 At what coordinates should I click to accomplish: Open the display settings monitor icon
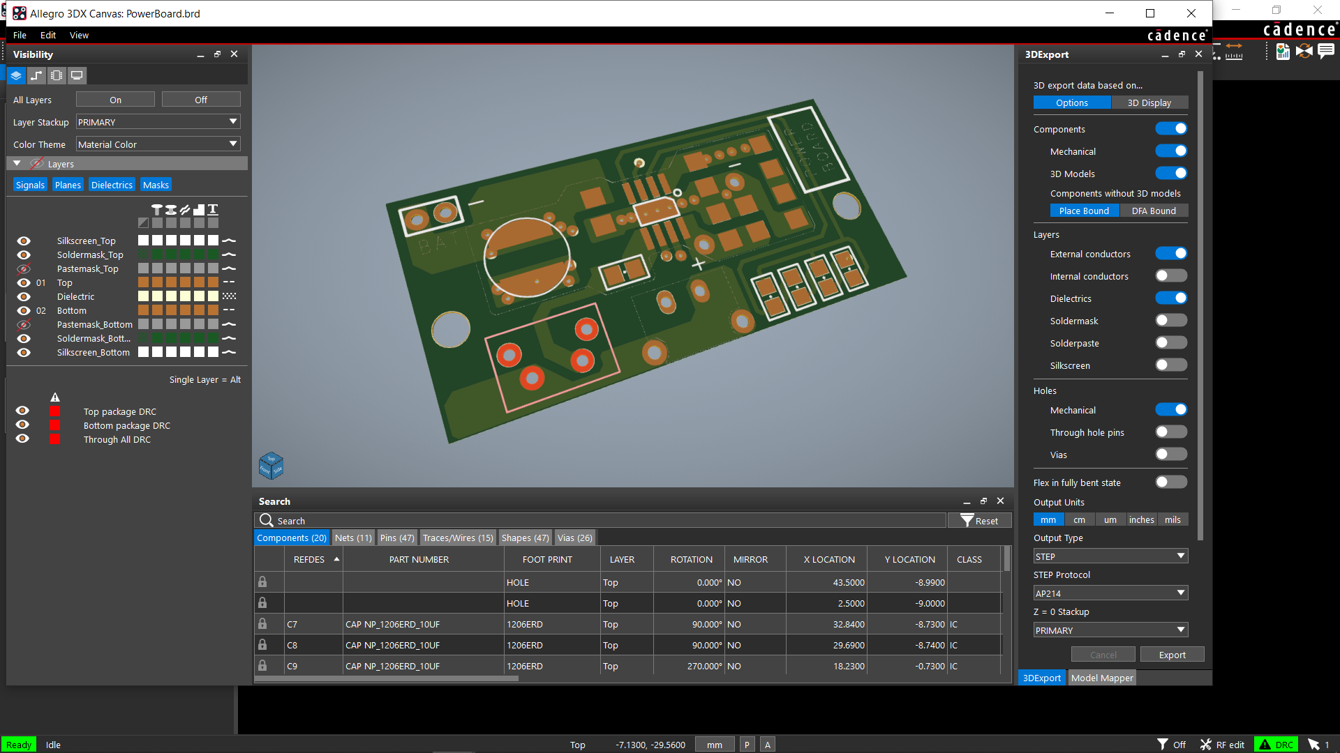77,75
